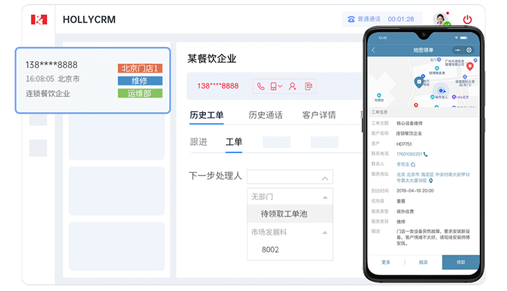Click the power/logout icon in header

[467, 20]
